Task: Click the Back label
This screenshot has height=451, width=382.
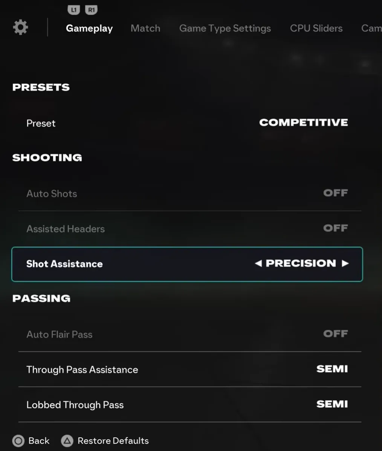Action: 39,441
